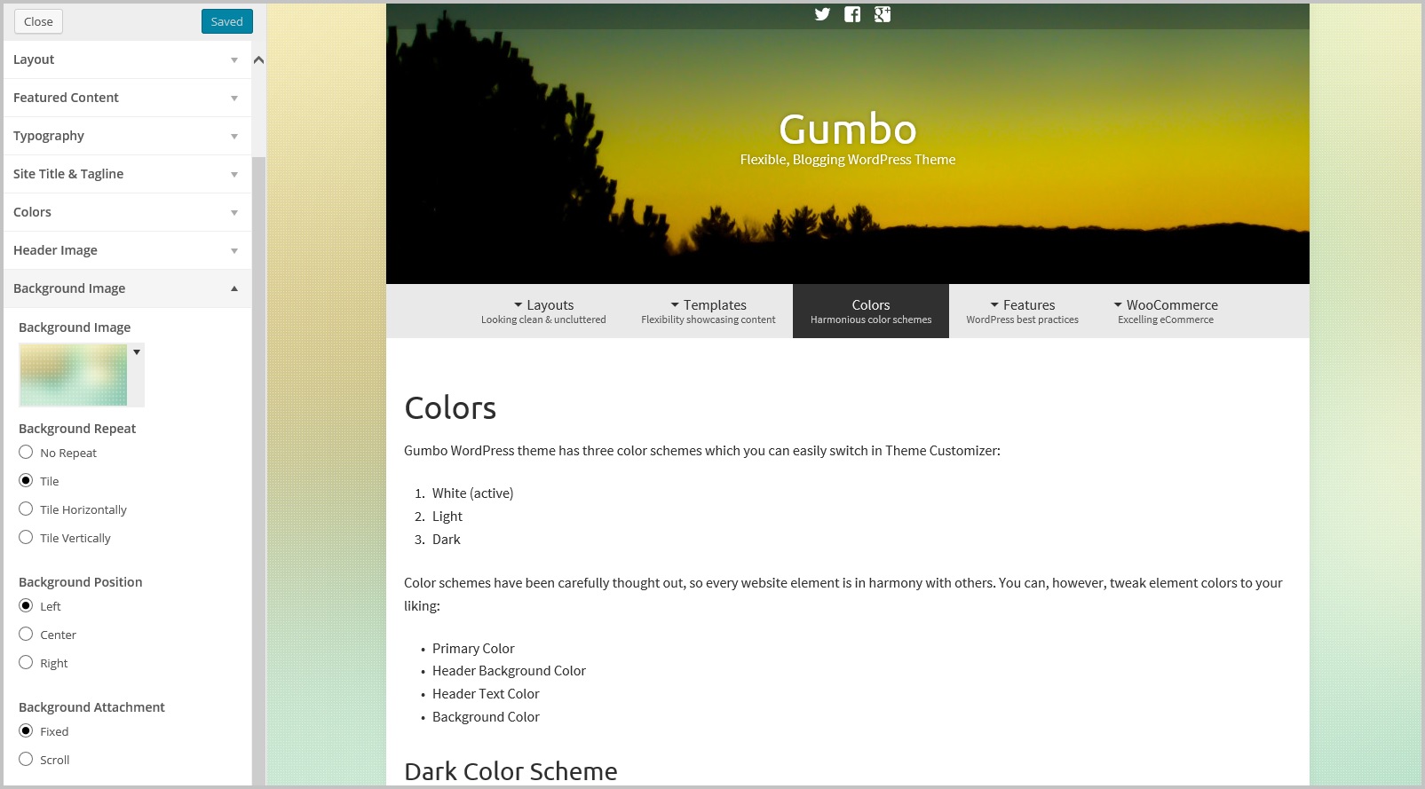Collapse the Background Image section
The width and height of the screenshot is (1425, 789).
point(127,288)
